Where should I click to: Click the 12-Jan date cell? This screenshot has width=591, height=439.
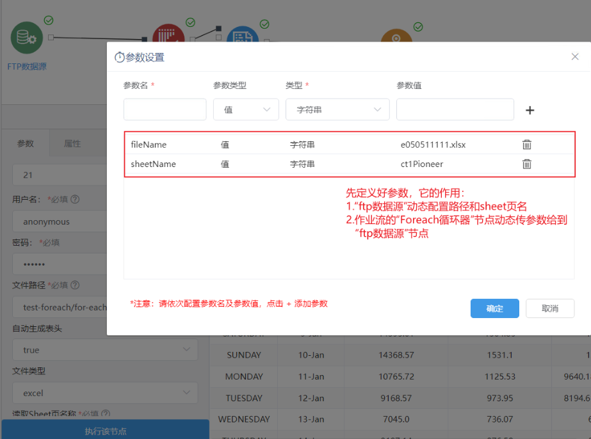pyautogui.click(x=311, y=398)
